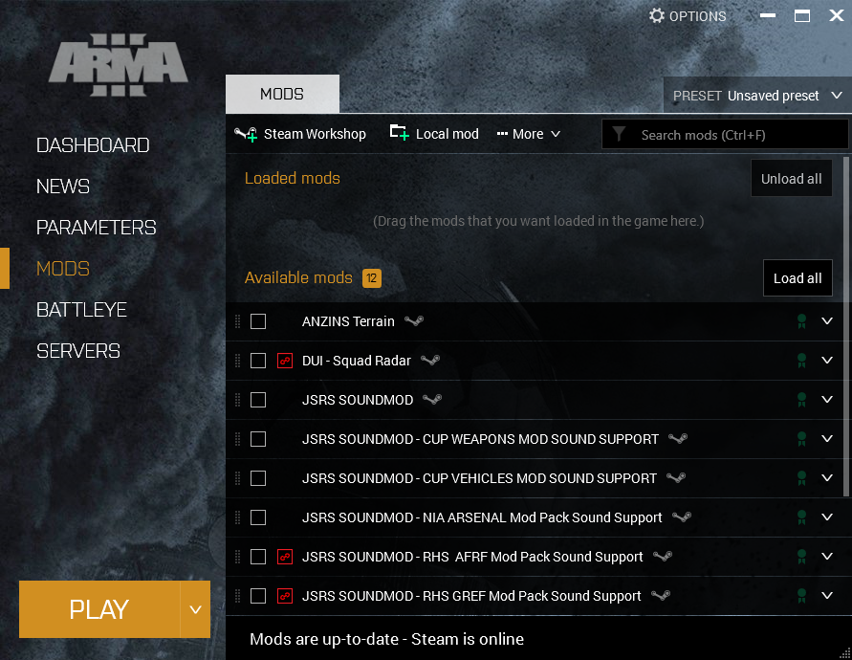This screenshot has height=660, width=852.
Task: Click Steam icon of CUP WEAPONS sound support
Action: pos(678,439)
